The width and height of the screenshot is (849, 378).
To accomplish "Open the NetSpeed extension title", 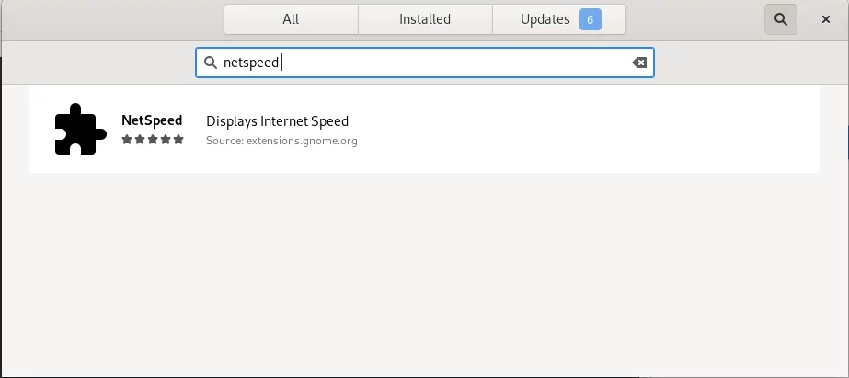I will pyautogui.click(x=152, y=120).
